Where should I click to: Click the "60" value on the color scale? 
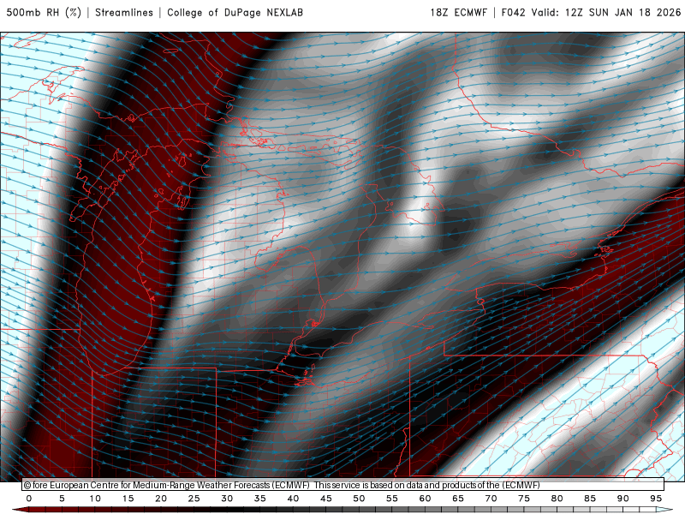[425, 499]
